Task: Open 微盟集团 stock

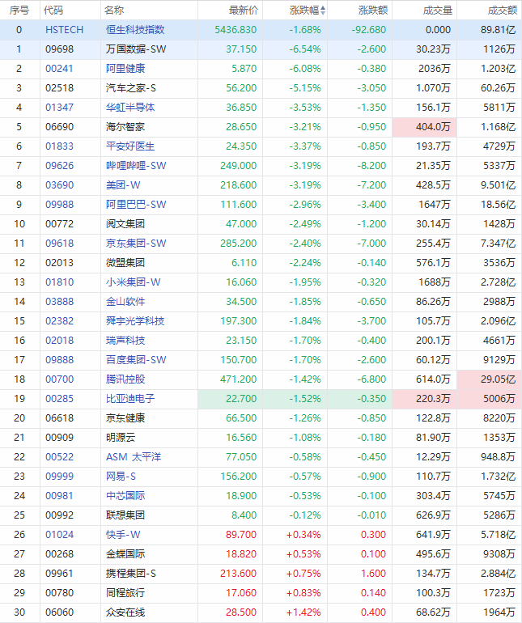Action: click(125, 263)
